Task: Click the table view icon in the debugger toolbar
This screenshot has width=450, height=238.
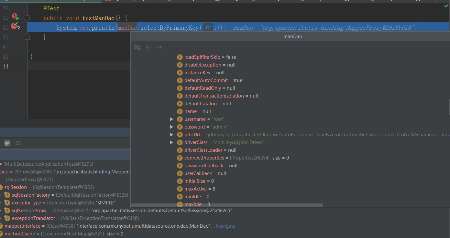Action: pyautogui.click(x=7, y=143)
